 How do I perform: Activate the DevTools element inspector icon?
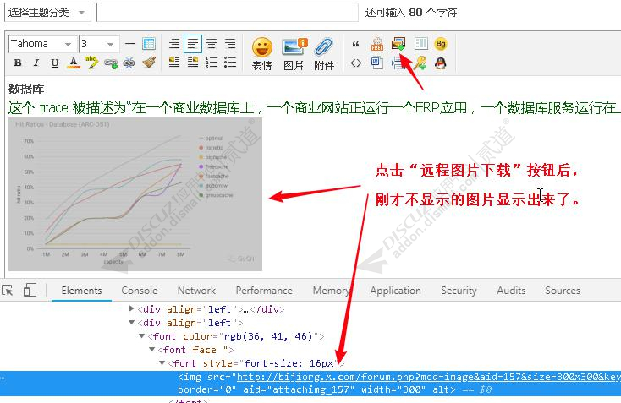pos(8,291)
